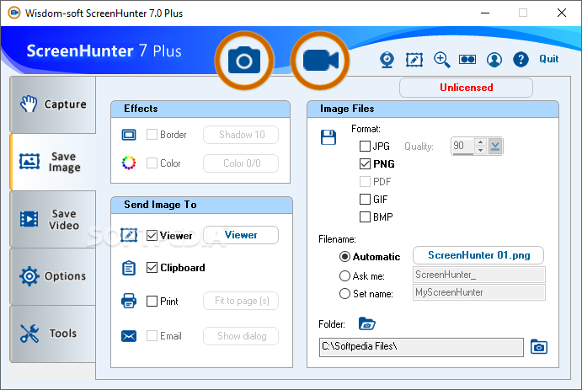Check the JPG format option
The height and width of the screenshot is (390, 582).
[x=365, y=147]
